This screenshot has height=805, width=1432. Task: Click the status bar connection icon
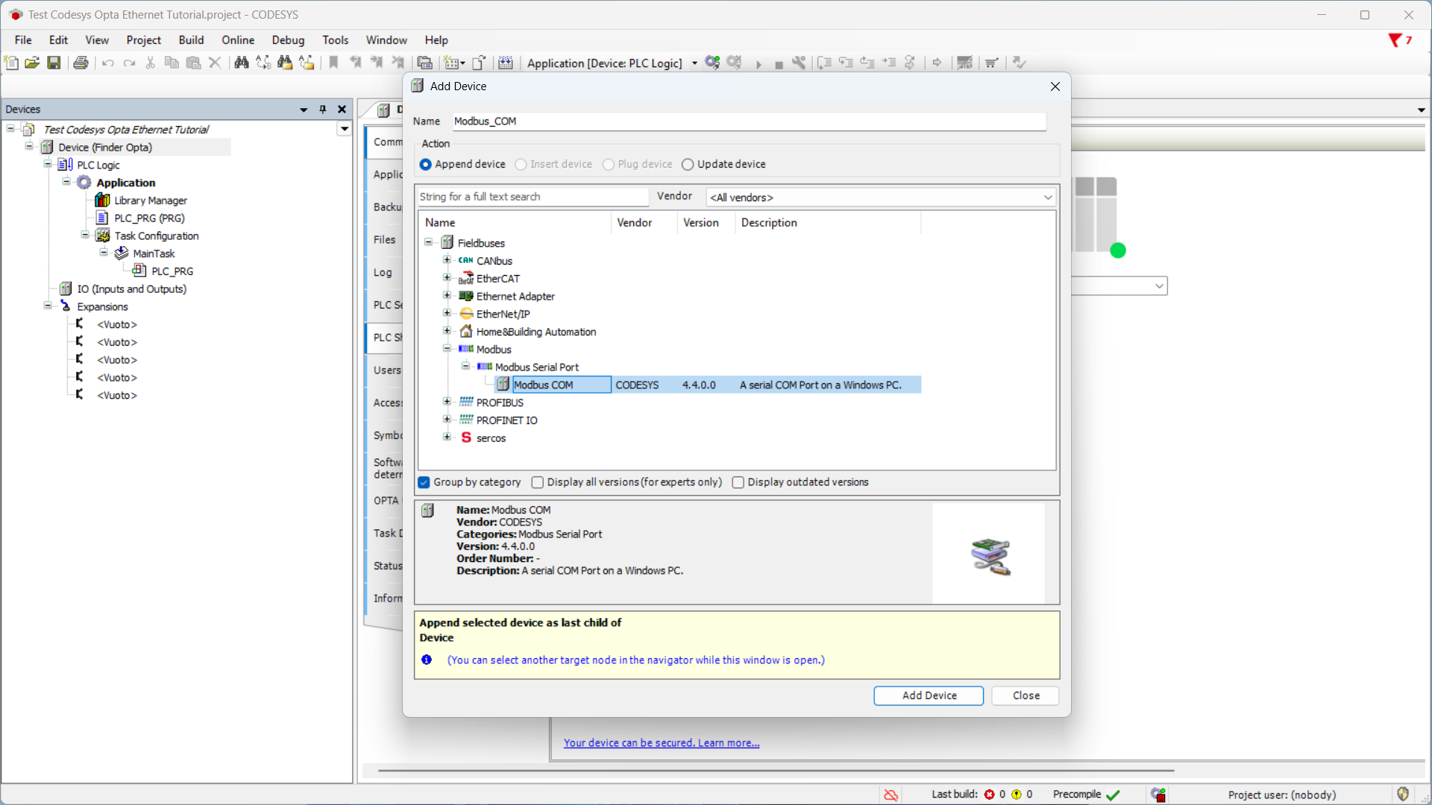tap(891, 795)
